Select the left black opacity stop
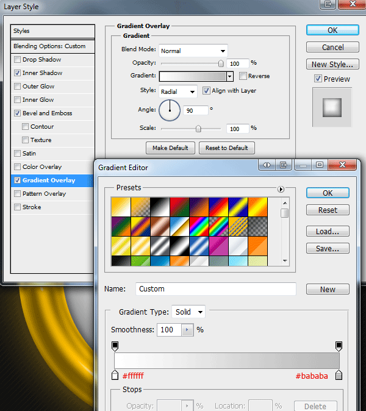The image size is (366, 411). [115, 346]
